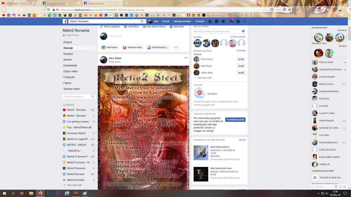Open the chat settings gear icon

point(336,187)
